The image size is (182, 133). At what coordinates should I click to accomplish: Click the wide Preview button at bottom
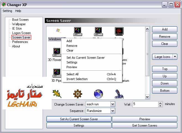point(145,119)
